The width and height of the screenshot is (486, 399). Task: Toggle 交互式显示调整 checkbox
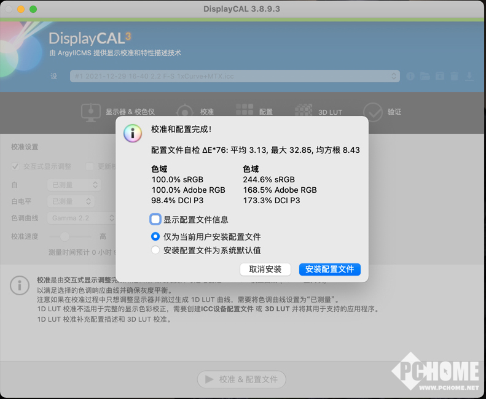click(15, 166)
